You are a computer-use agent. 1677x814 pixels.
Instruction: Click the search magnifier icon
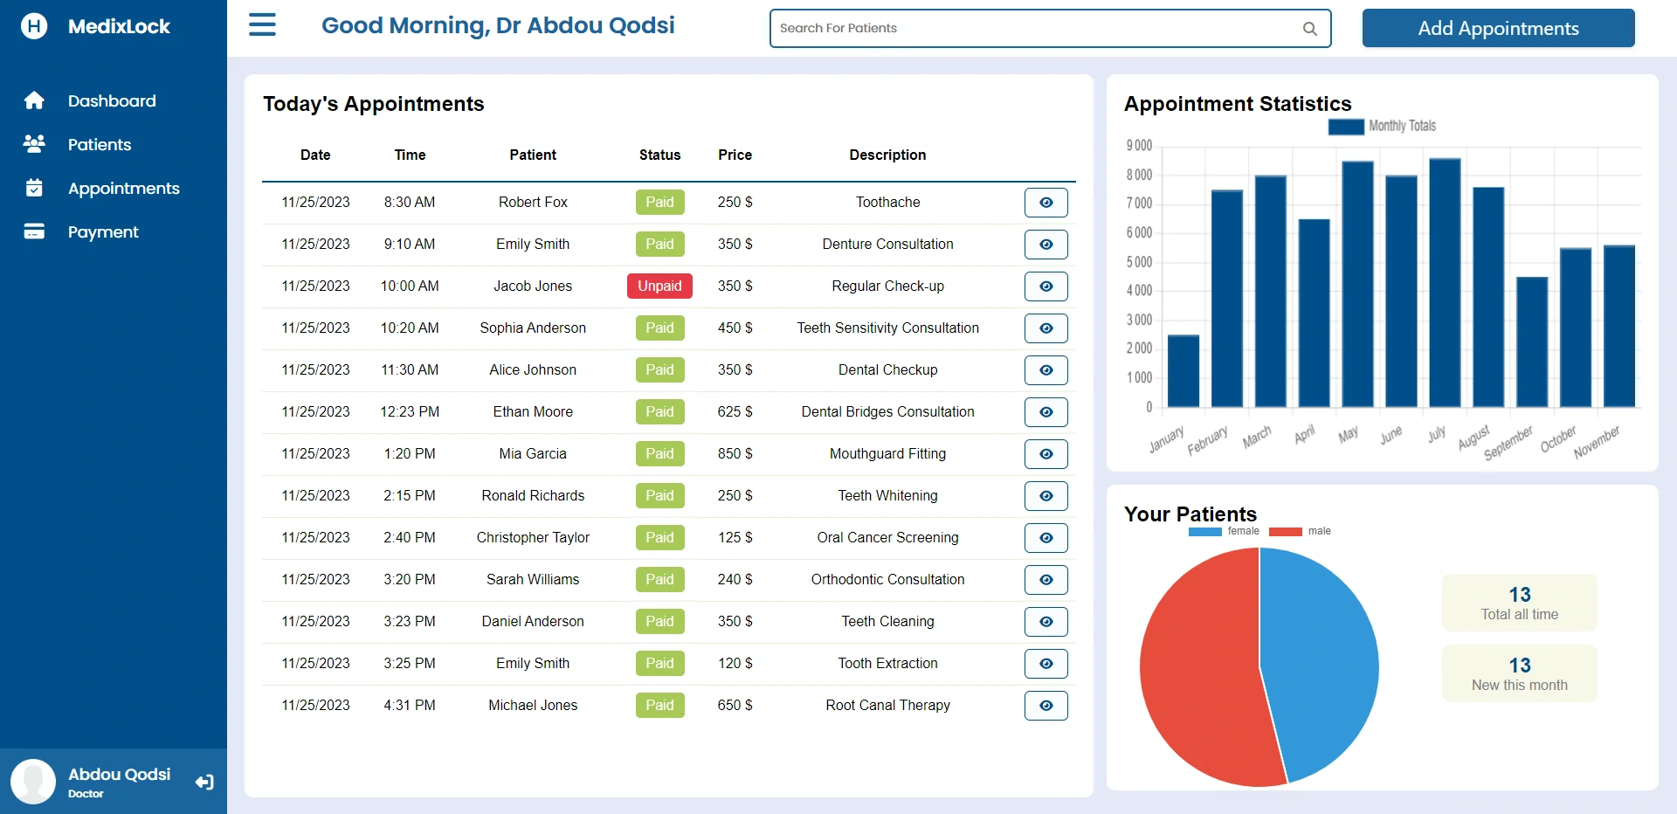(x=1309, y=29)
